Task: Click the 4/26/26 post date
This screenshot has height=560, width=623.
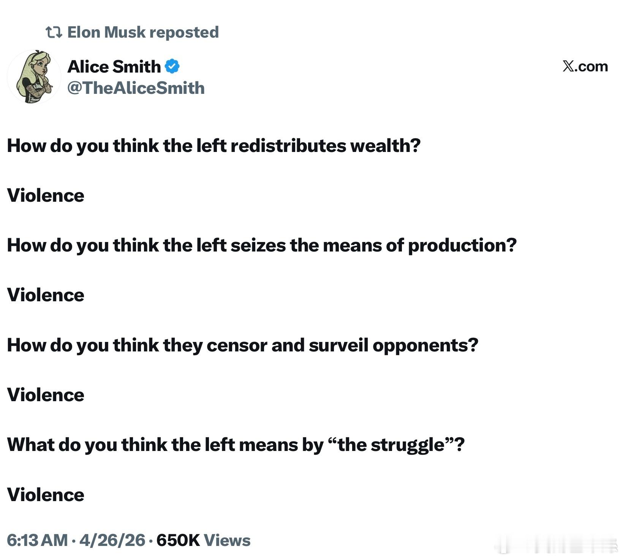Action: [x=112, y=540]
